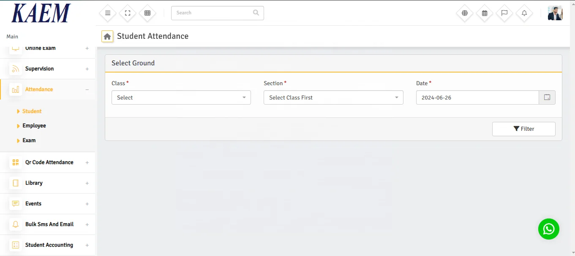Open the globe language icon
Screen dimensions: 575x256
tap(465, 13)
